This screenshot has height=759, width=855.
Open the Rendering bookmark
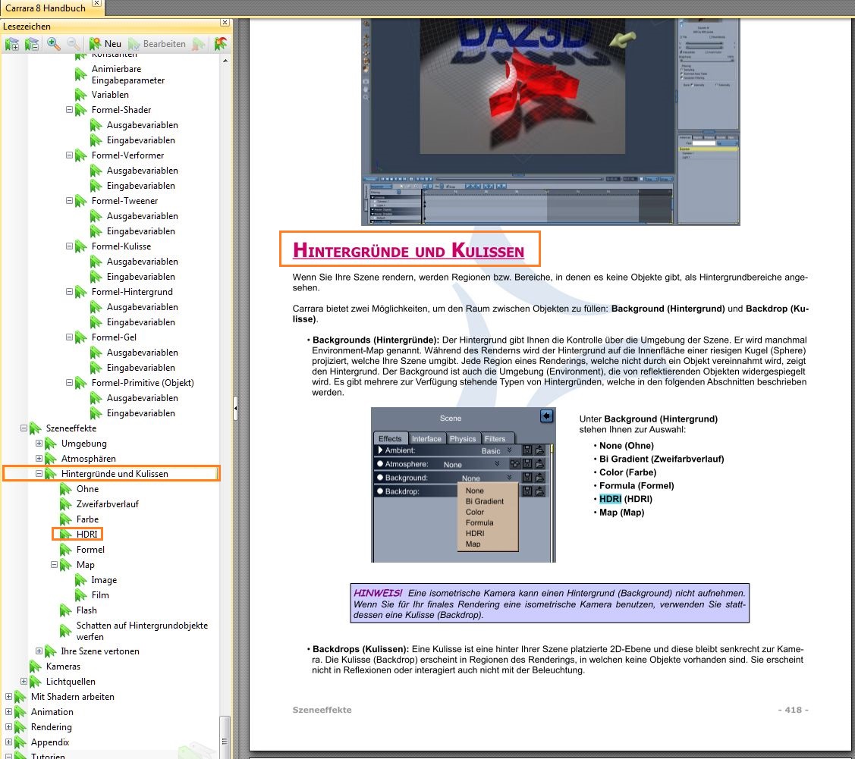(52, 727)
